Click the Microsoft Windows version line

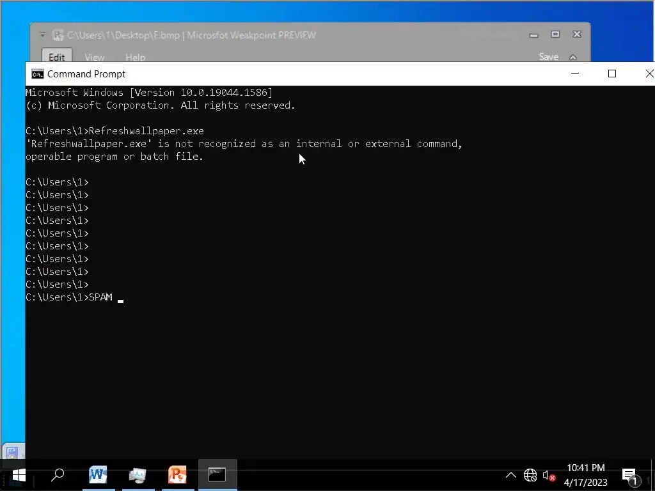coord(148,92)
